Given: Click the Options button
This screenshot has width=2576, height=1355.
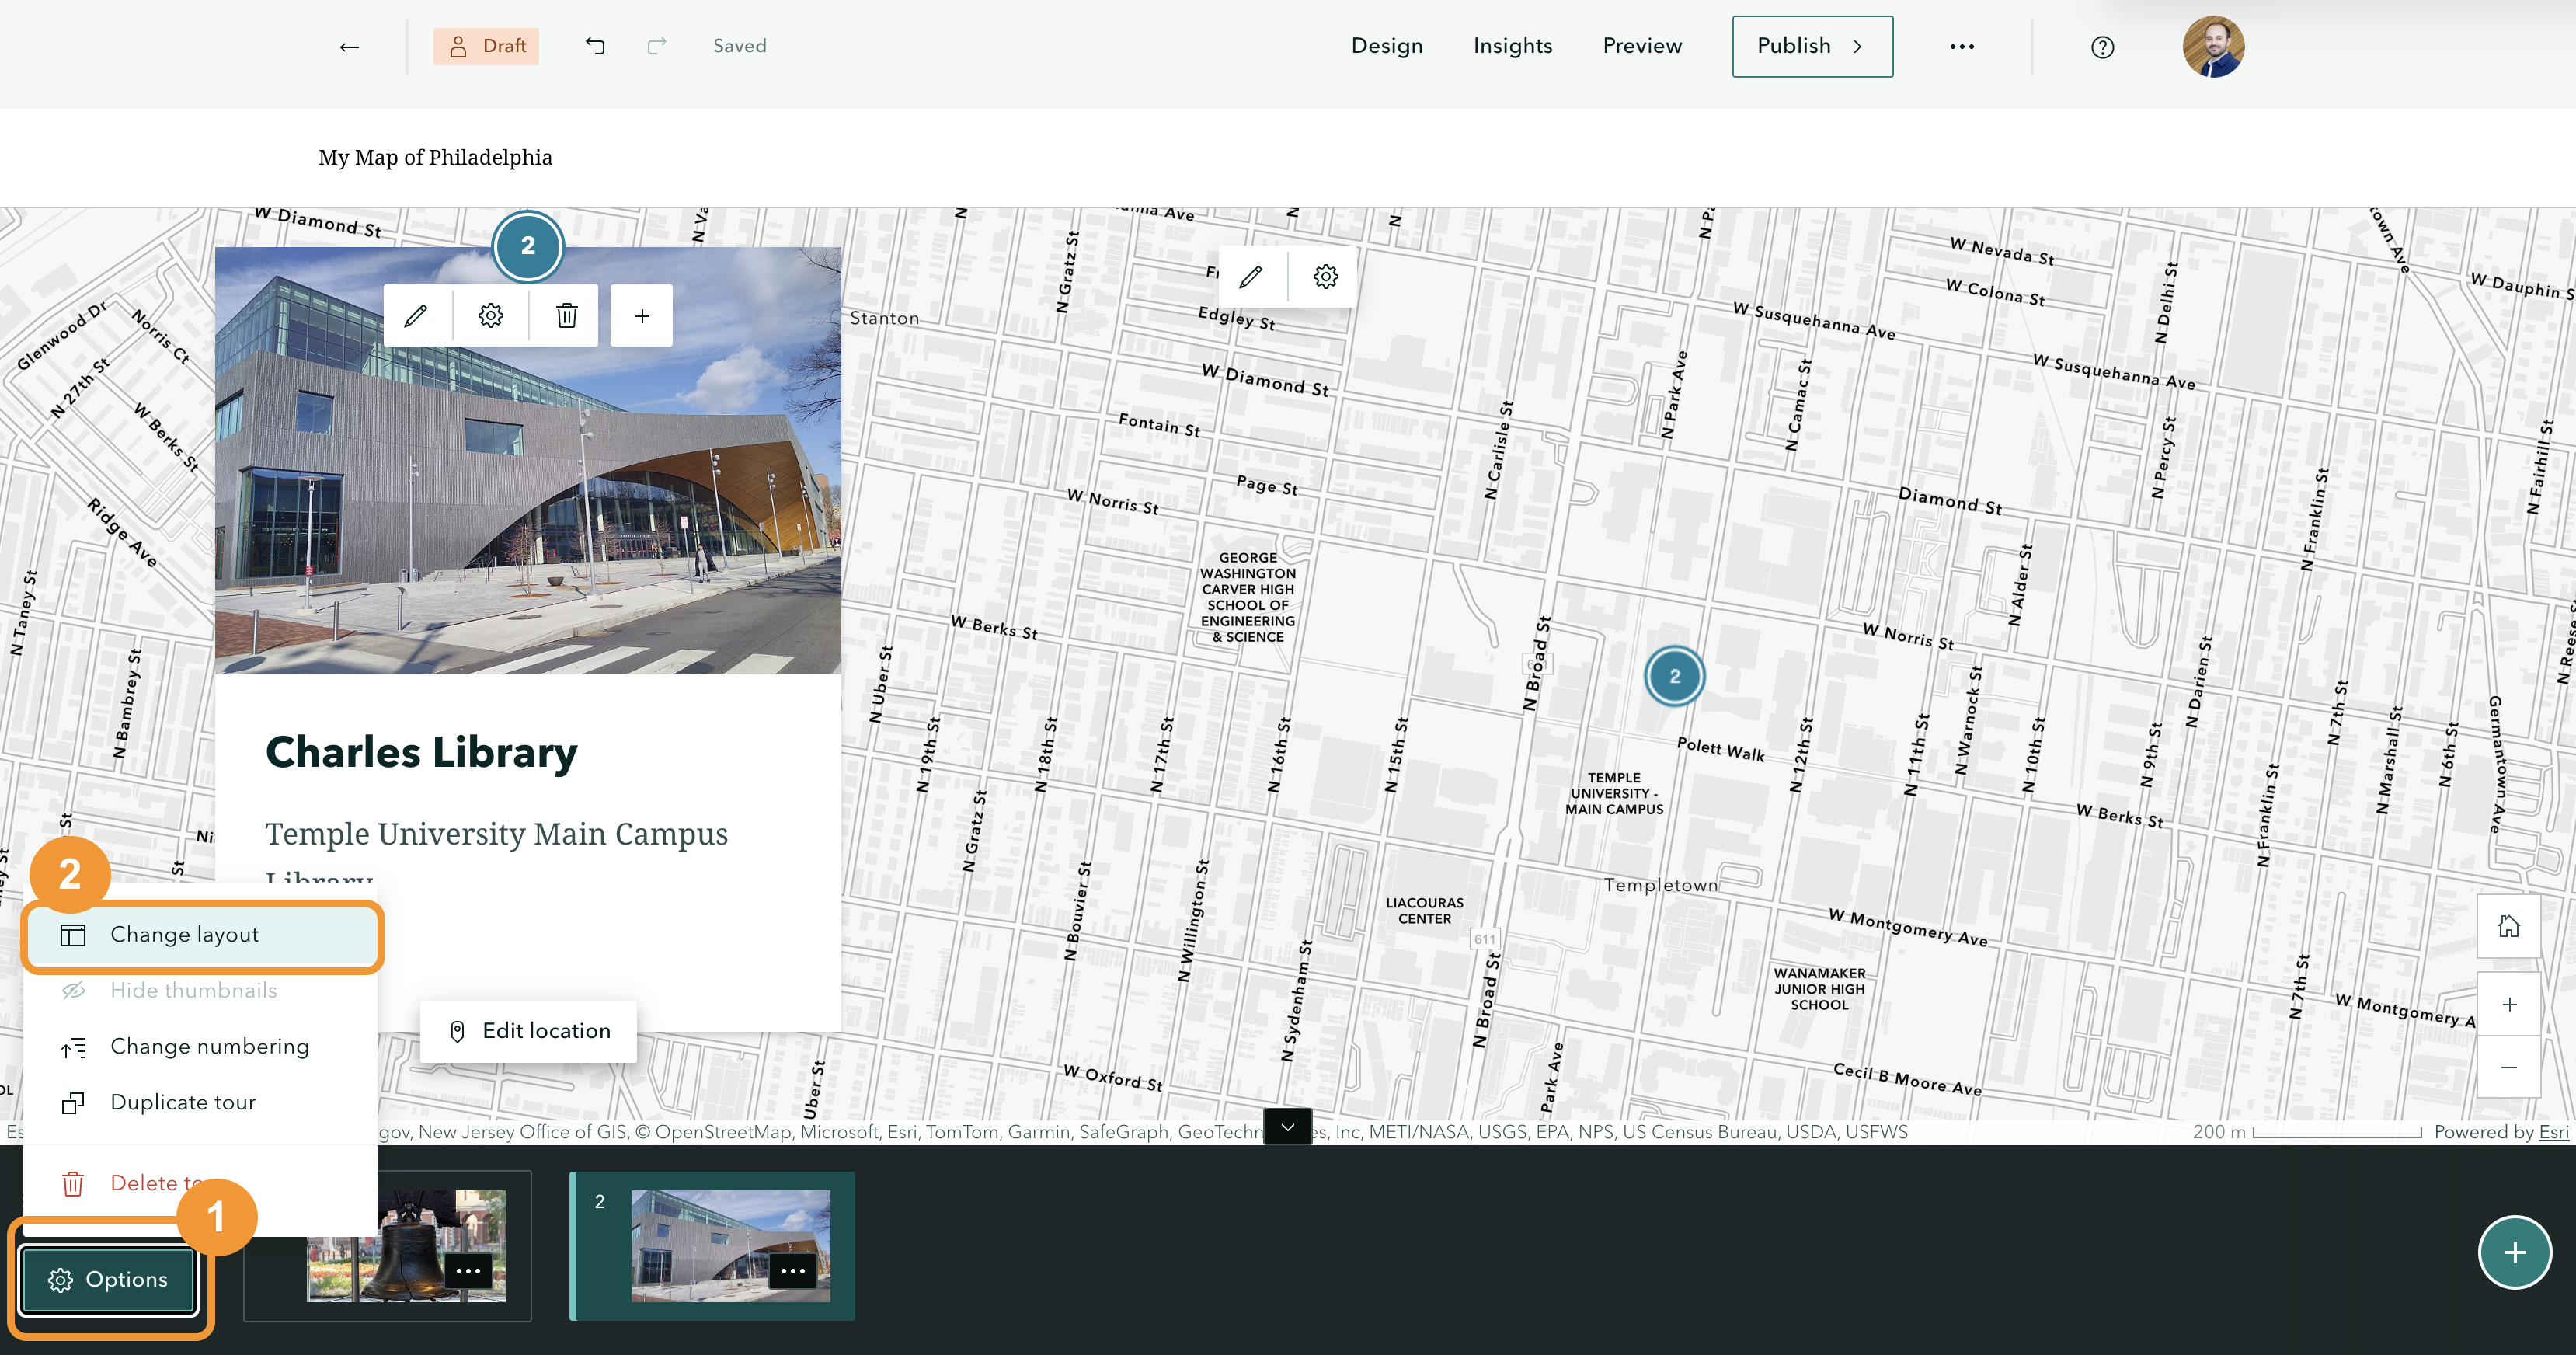Looking at the screenshot, I should [108, 1280].
